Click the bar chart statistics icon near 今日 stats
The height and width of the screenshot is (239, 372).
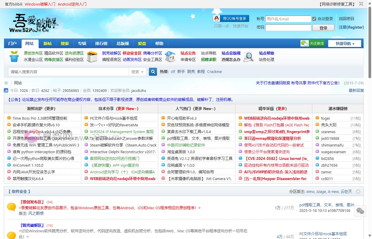[x=6, y=90]
